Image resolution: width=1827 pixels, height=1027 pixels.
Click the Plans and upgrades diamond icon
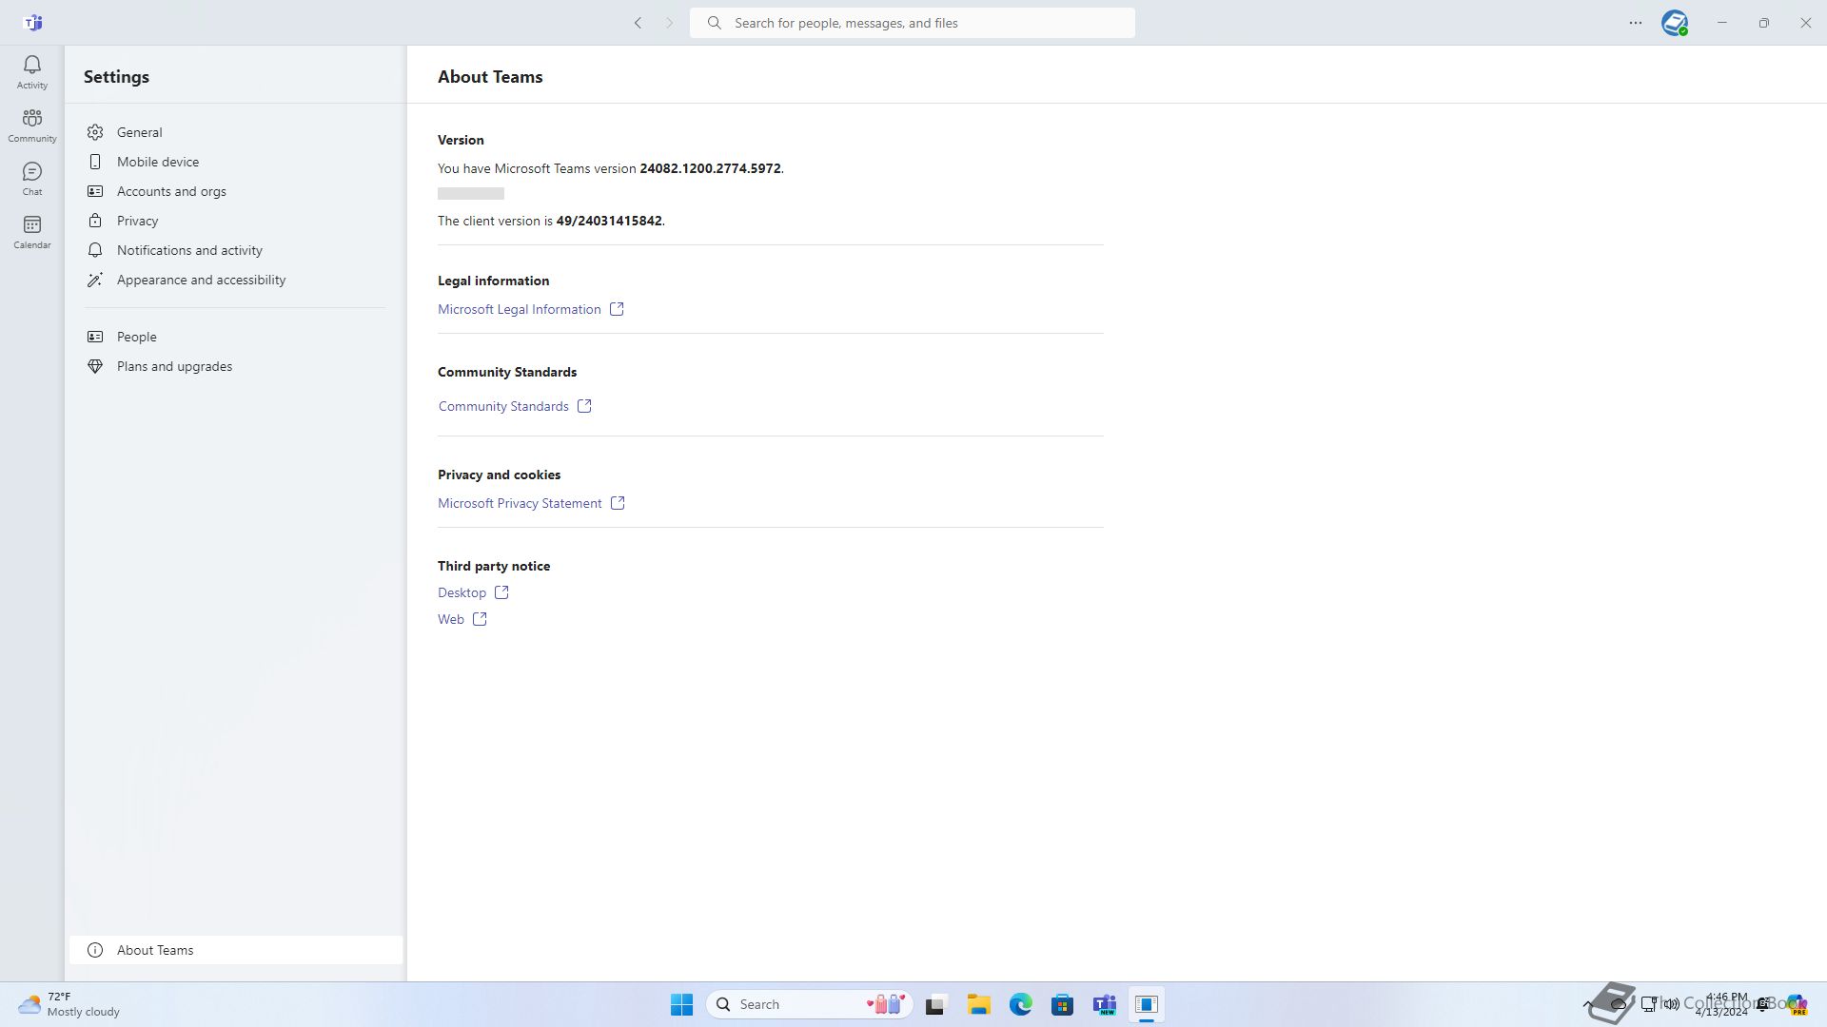[x=95, y=366]
